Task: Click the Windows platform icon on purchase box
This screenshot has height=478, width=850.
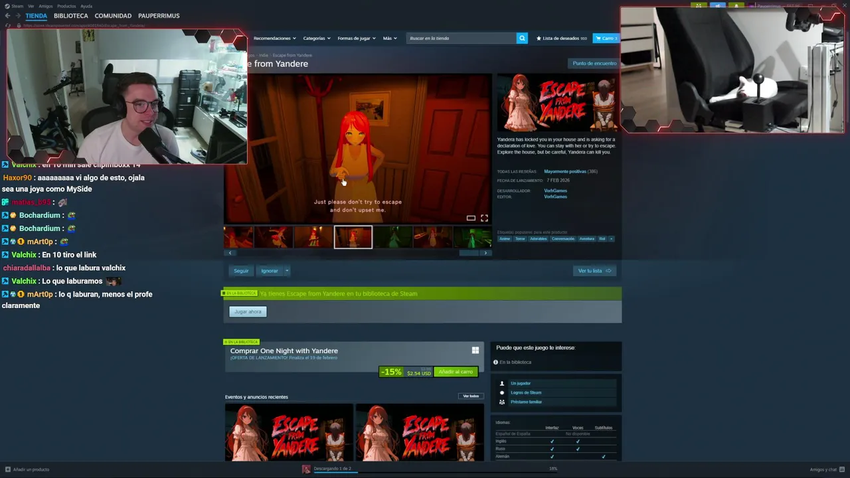Action: [x=475, y=350]
